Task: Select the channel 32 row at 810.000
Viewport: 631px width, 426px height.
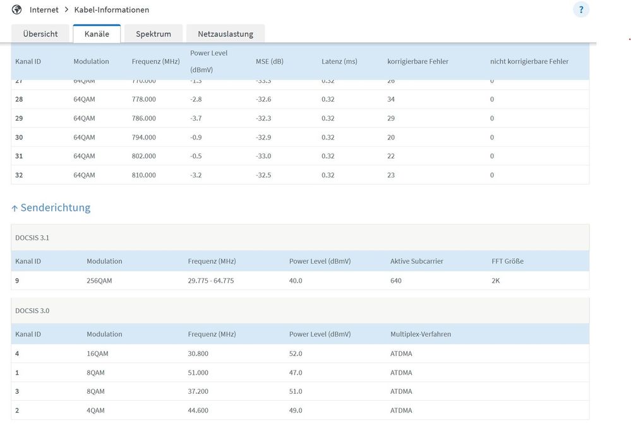Action: pos(300,175)
